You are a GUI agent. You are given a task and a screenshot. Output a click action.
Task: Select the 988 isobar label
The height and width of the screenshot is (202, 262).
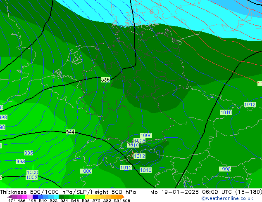pyautogui.click(x=3, y=117)
